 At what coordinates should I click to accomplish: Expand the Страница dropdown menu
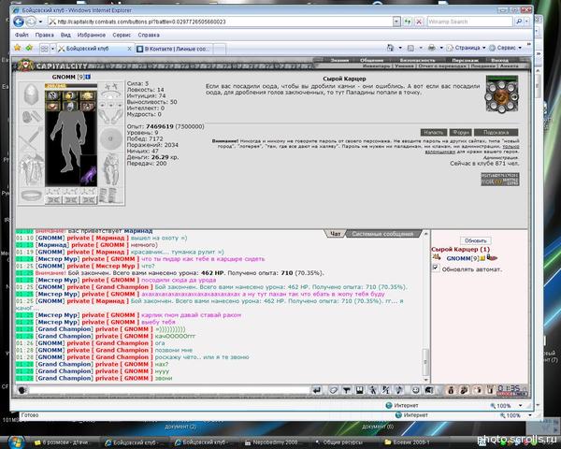point(484,48)
